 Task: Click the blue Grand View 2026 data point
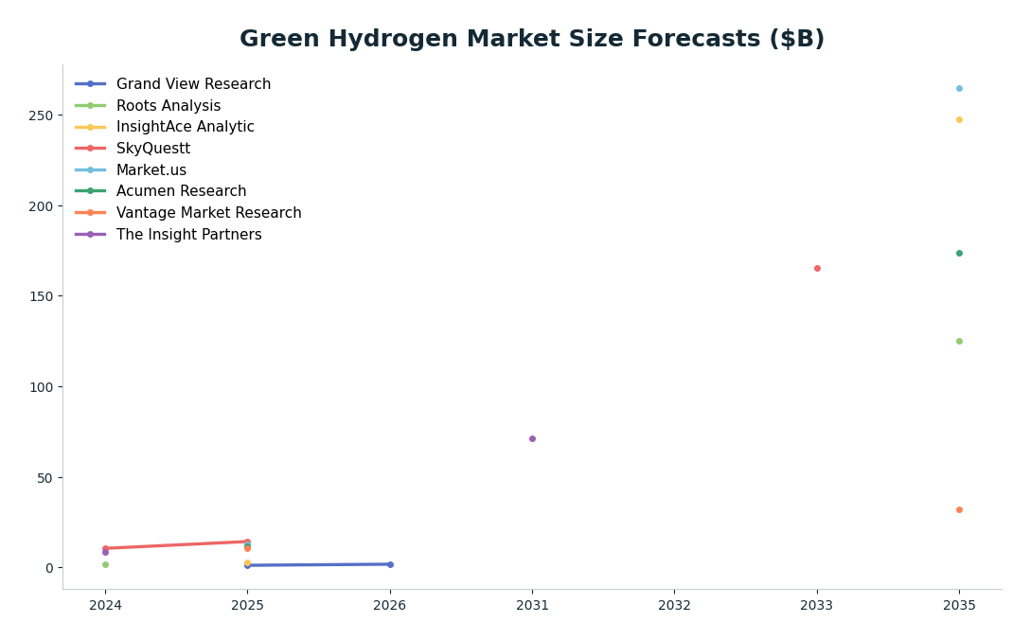coord(390,564)
